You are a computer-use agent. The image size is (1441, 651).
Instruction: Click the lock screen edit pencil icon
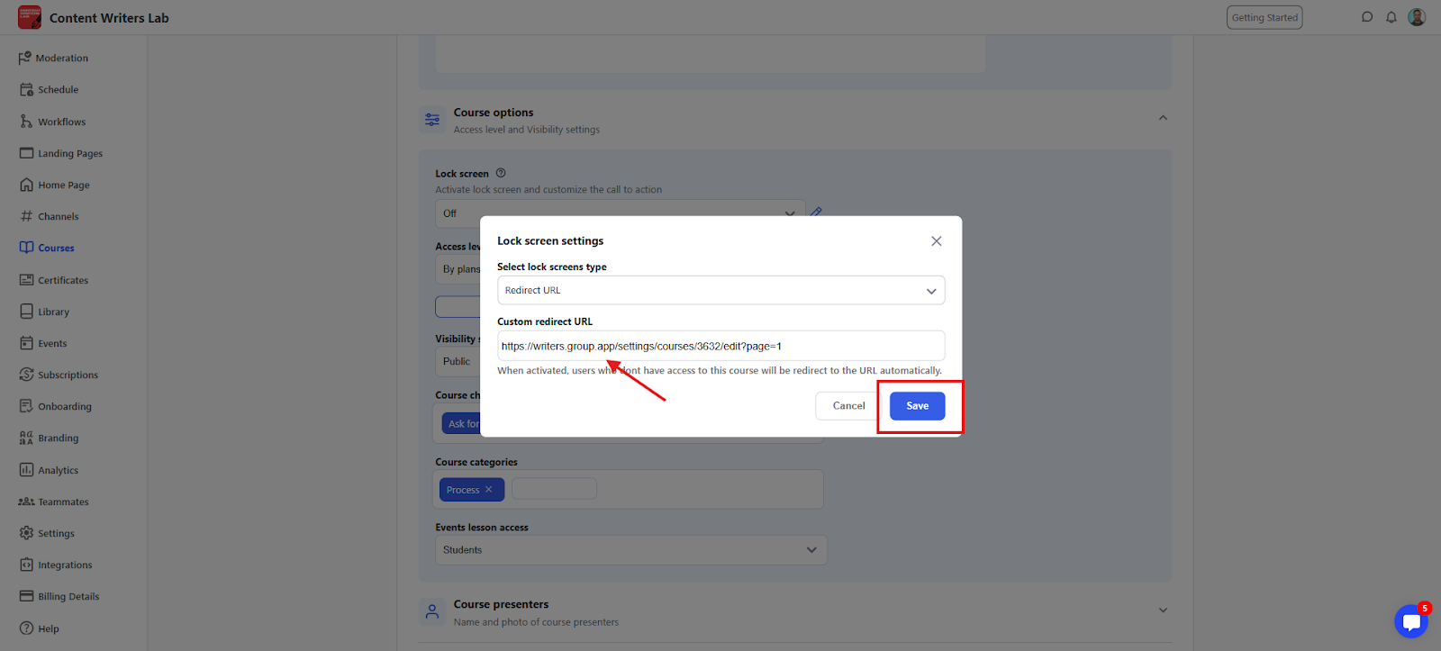[816, 212]
